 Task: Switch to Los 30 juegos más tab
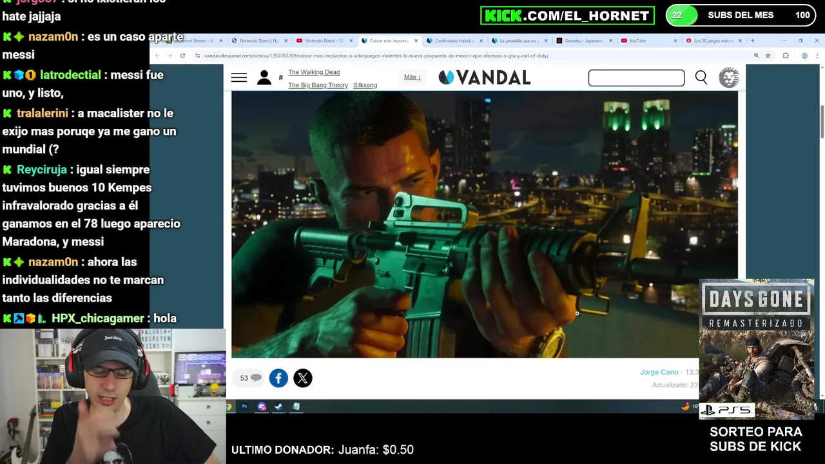(713, 41)
